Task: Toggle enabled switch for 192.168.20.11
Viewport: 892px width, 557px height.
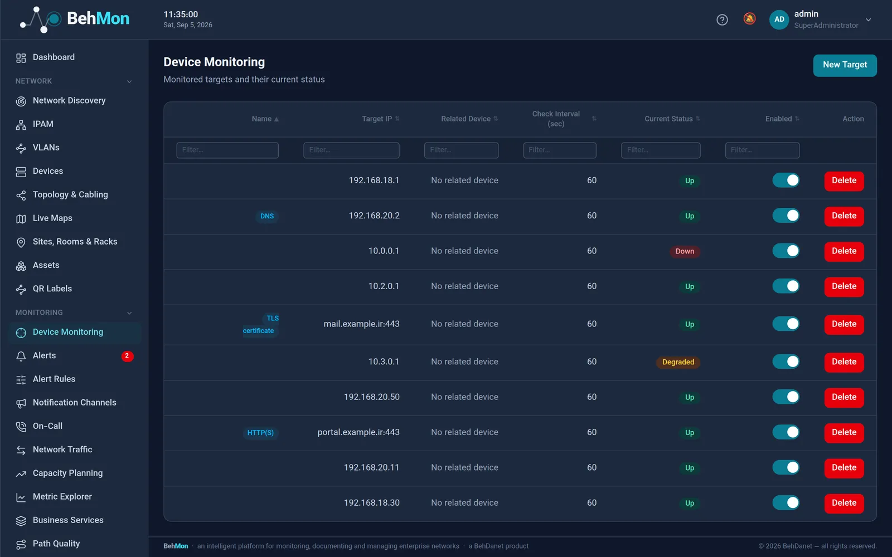Action: click(786, 467)
